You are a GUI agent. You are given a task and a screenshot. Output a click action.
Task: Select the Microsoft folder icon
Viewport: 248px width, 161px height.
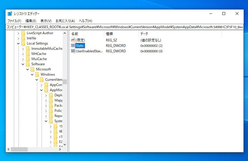32,69
